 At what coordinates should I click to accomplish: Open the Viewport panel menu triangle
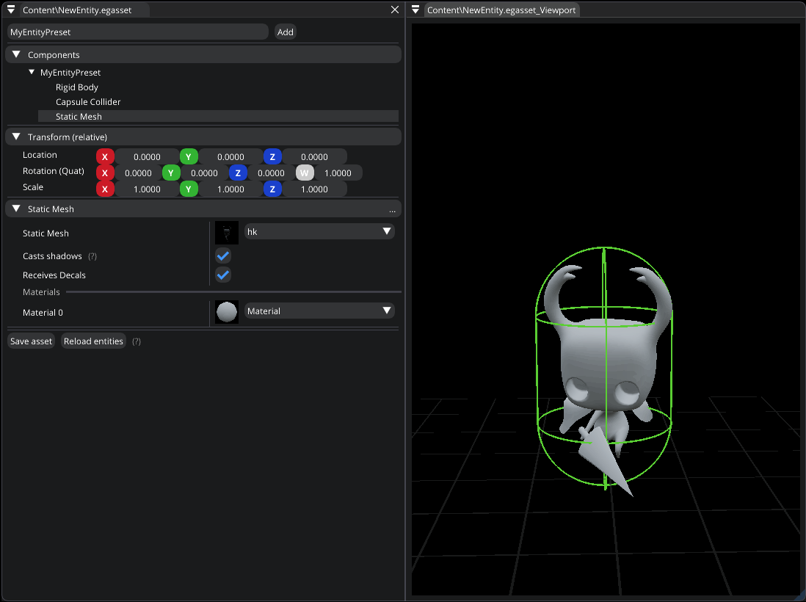pyautogui.click(x=415, y=10)
